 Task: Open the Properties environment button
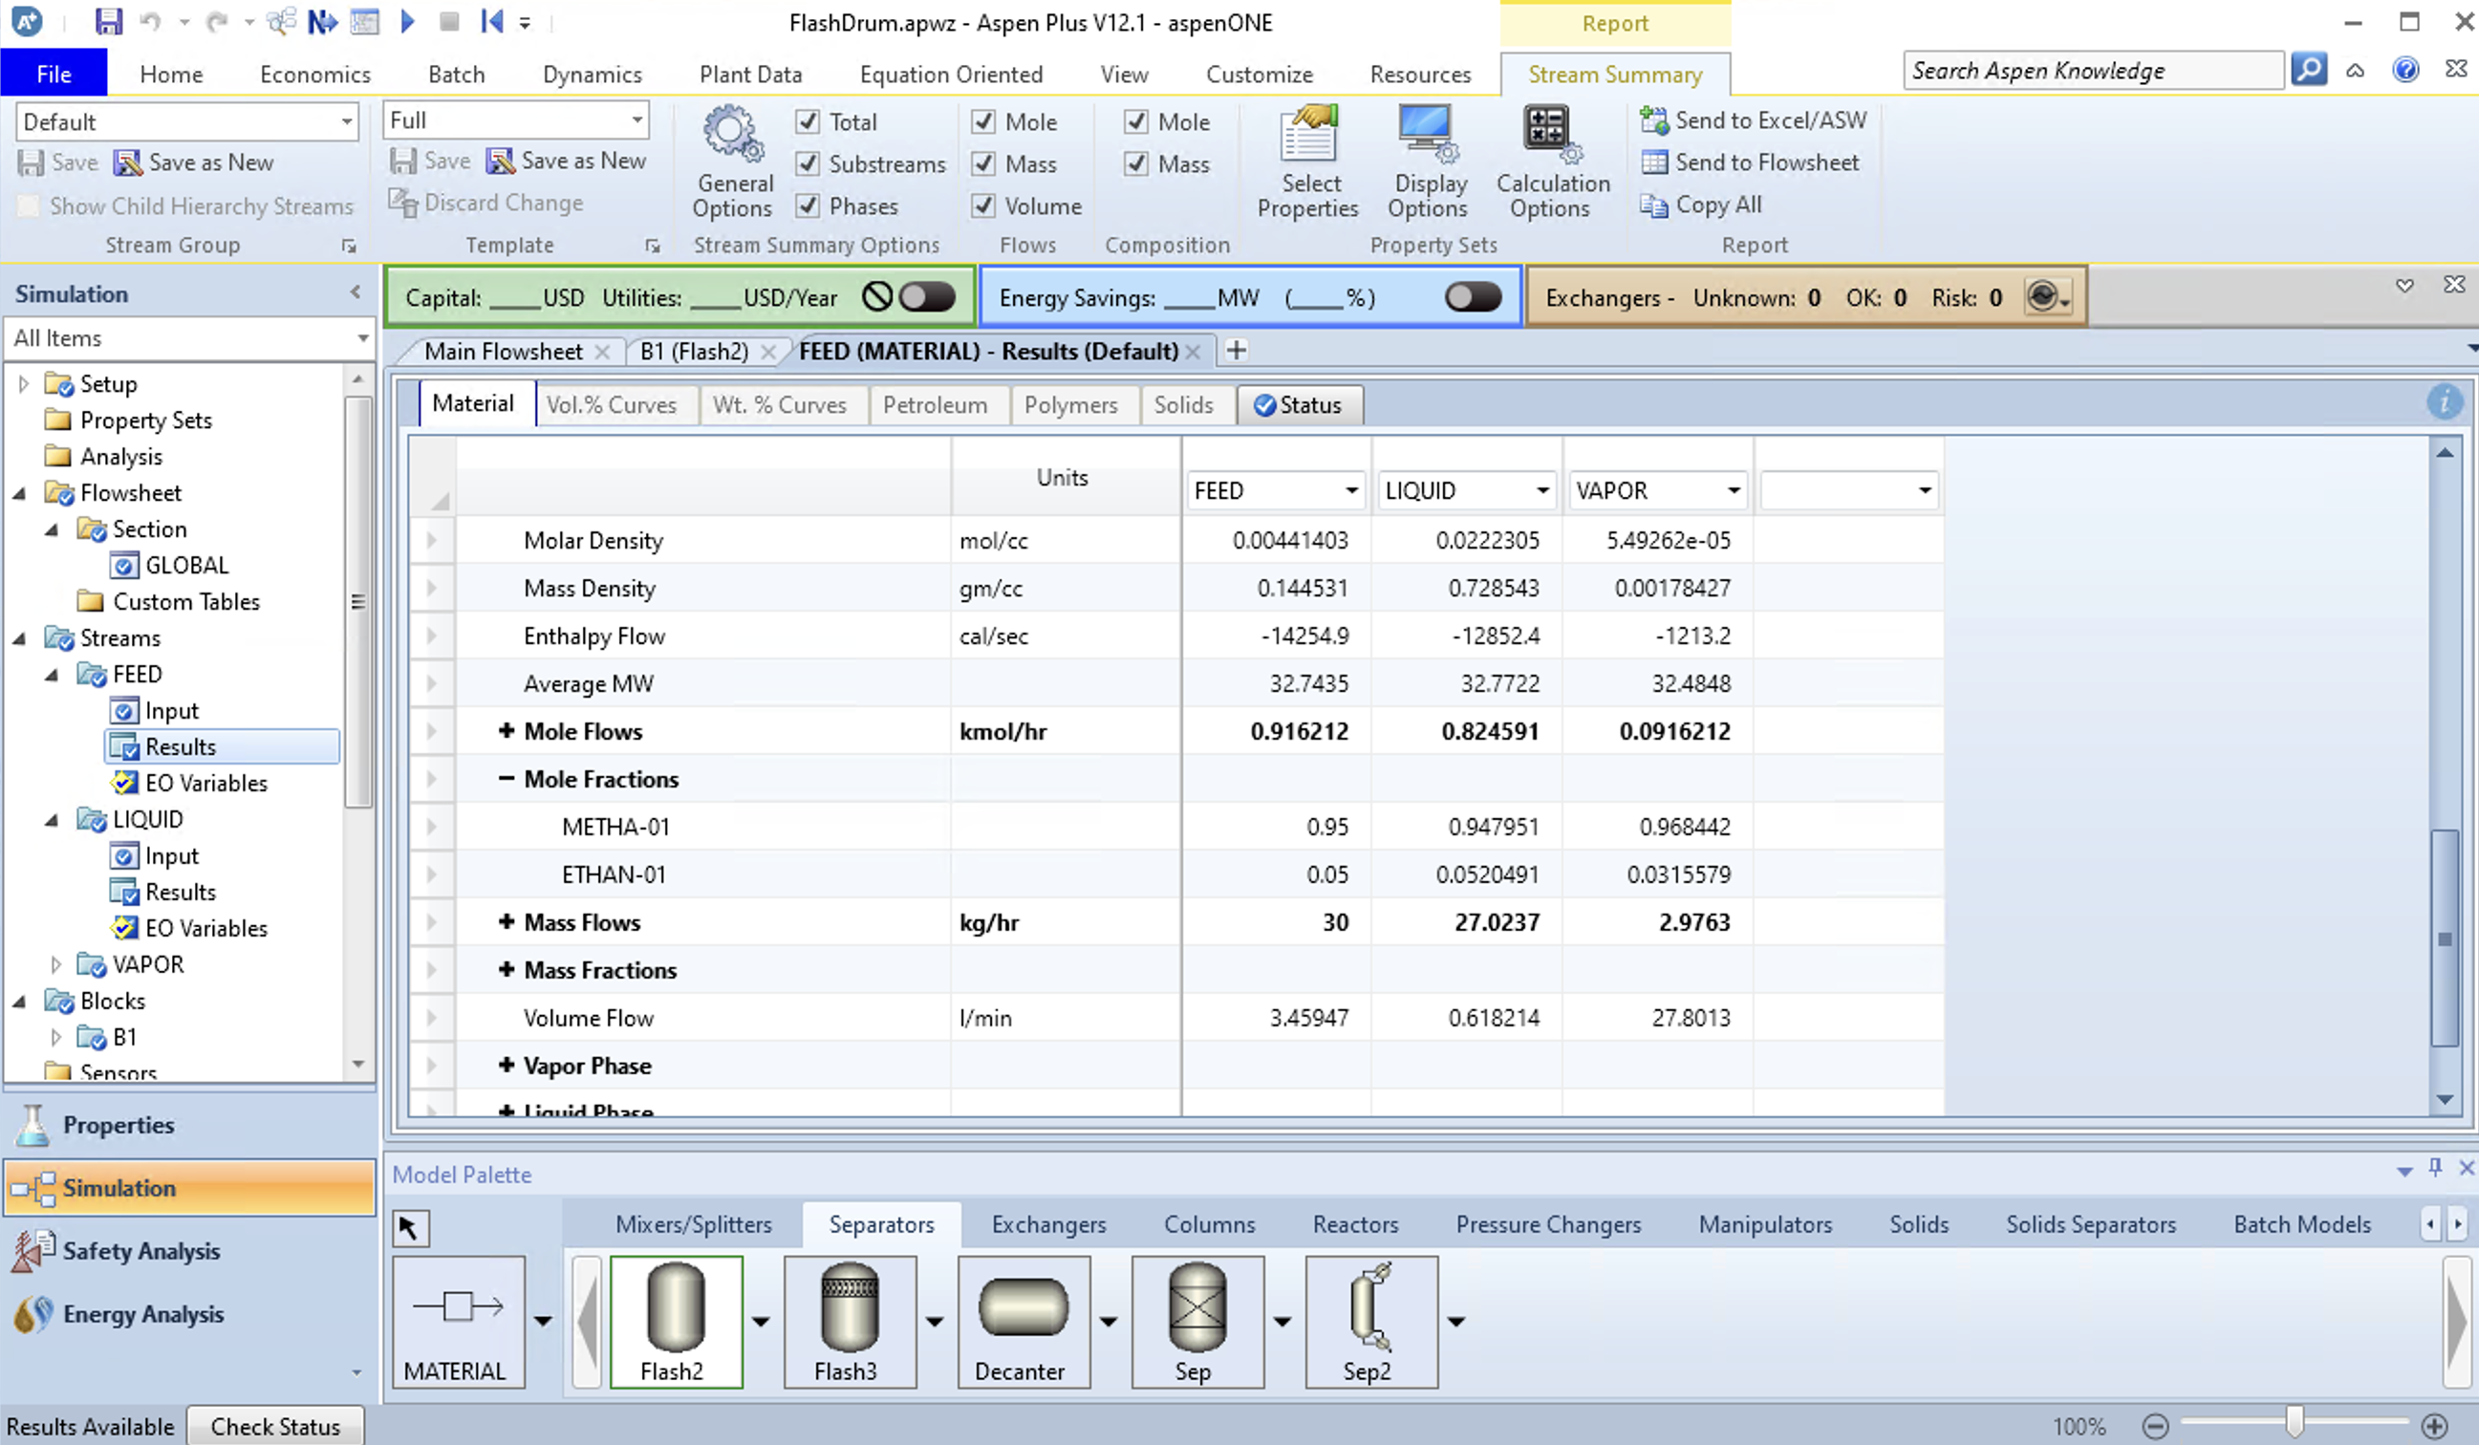tap(119, 1124)
